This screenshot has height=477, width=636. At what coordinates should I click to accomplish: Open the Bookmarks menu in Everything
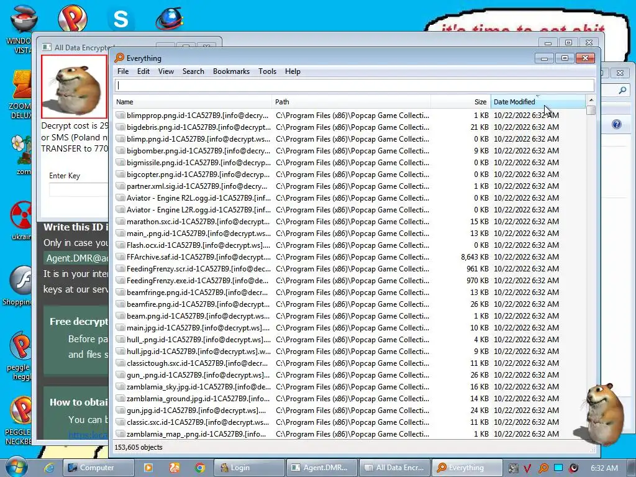coord(231,71)
